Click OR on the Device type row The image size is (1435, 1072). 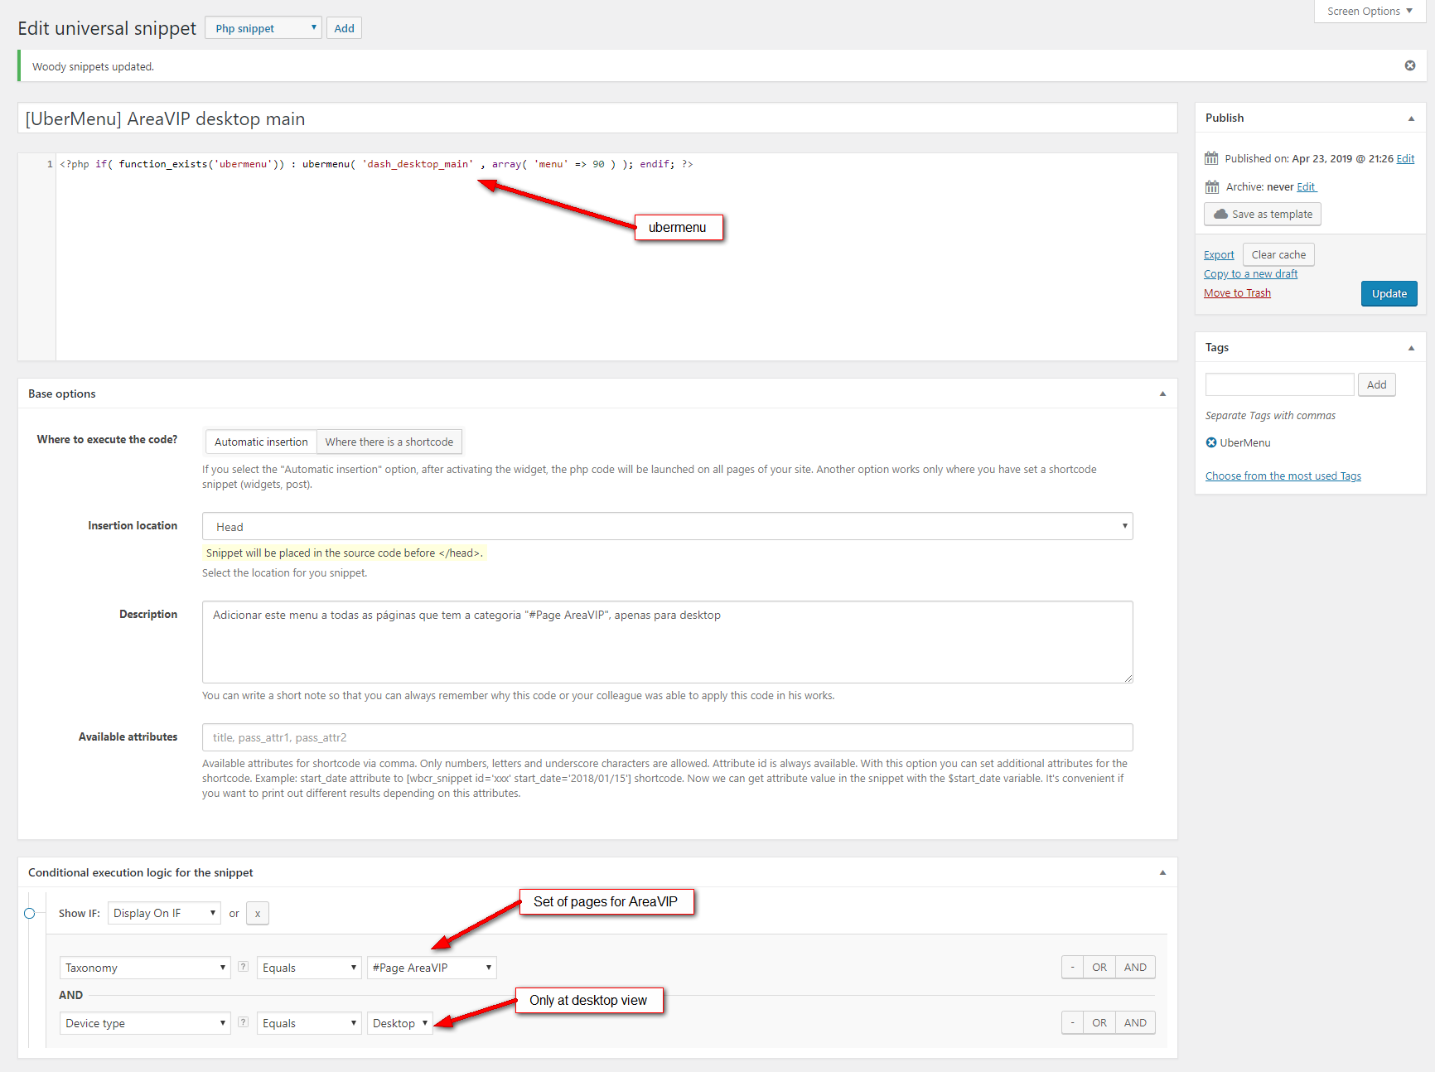coord(1099,1022)
